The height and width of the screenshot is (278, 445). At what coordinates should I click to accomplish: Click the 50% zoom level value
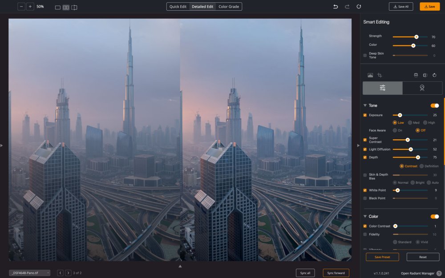click(x=40, y=7)
